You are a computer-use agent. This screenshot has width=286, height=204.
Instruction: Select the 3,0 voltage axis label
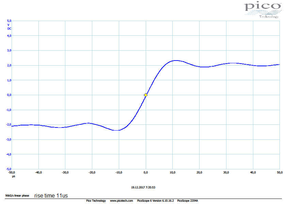point(9,50)
